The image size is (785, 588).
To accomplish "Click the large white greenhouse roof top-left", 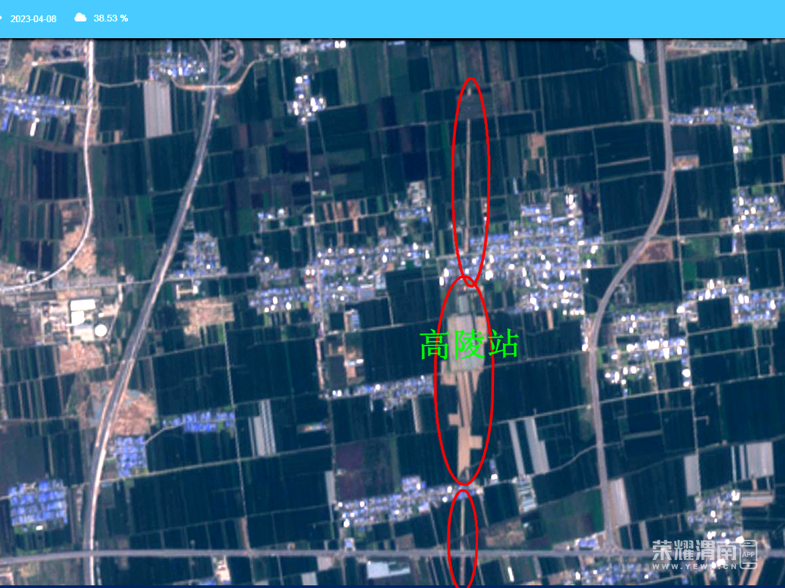I will pyautogui.click(x=158, y=108).
